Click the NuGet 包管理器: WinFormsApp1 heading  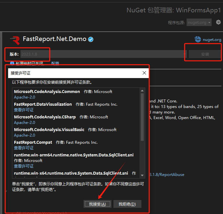(174, 10)
